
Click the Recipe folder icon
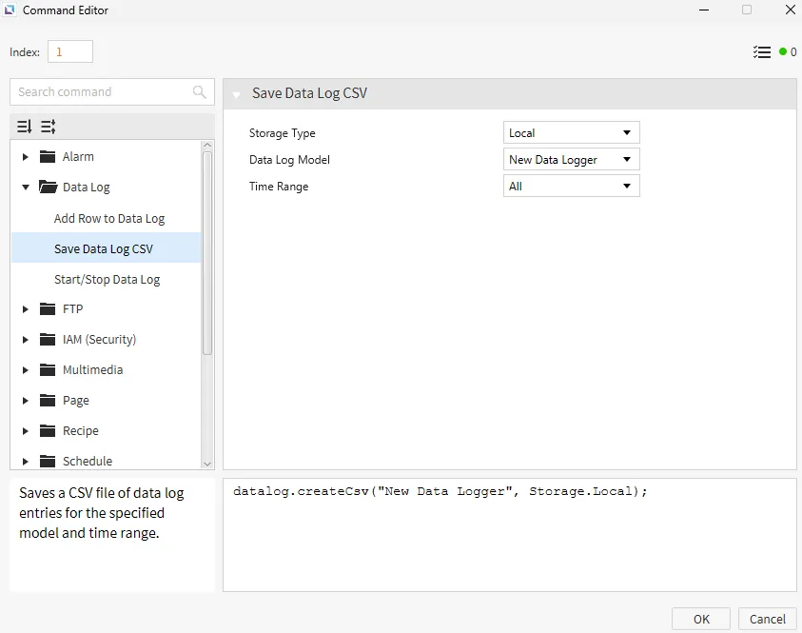[48, 431]
